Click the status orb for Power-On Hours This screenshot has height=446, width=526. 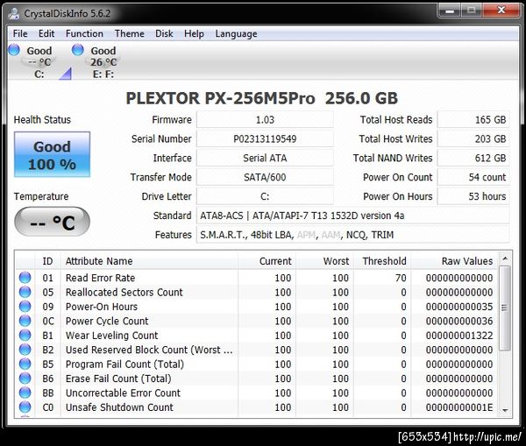pos(25,307)
